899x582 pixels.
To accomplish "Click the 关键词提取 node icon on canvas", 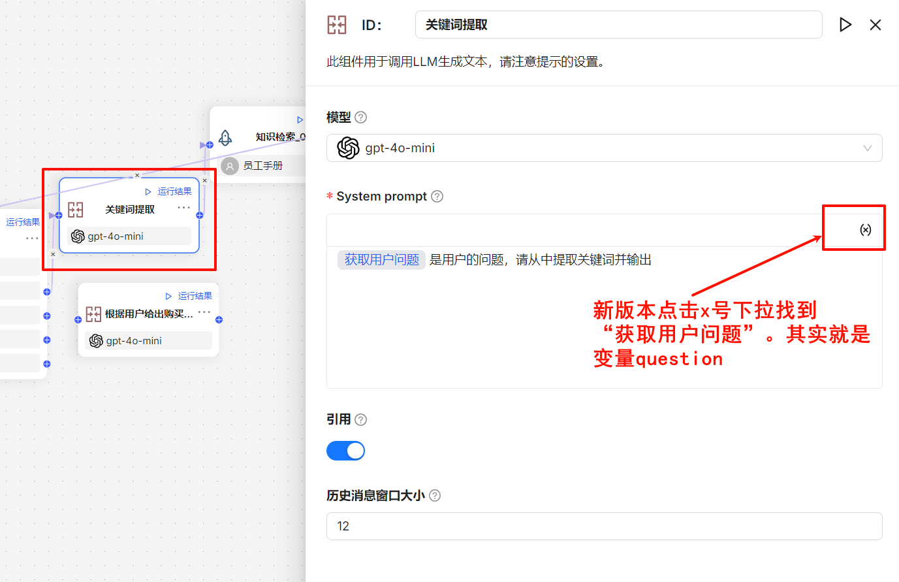I will 76,210.
